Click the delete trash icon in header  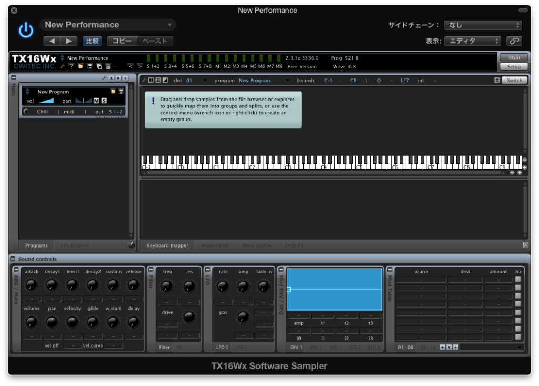108,66
